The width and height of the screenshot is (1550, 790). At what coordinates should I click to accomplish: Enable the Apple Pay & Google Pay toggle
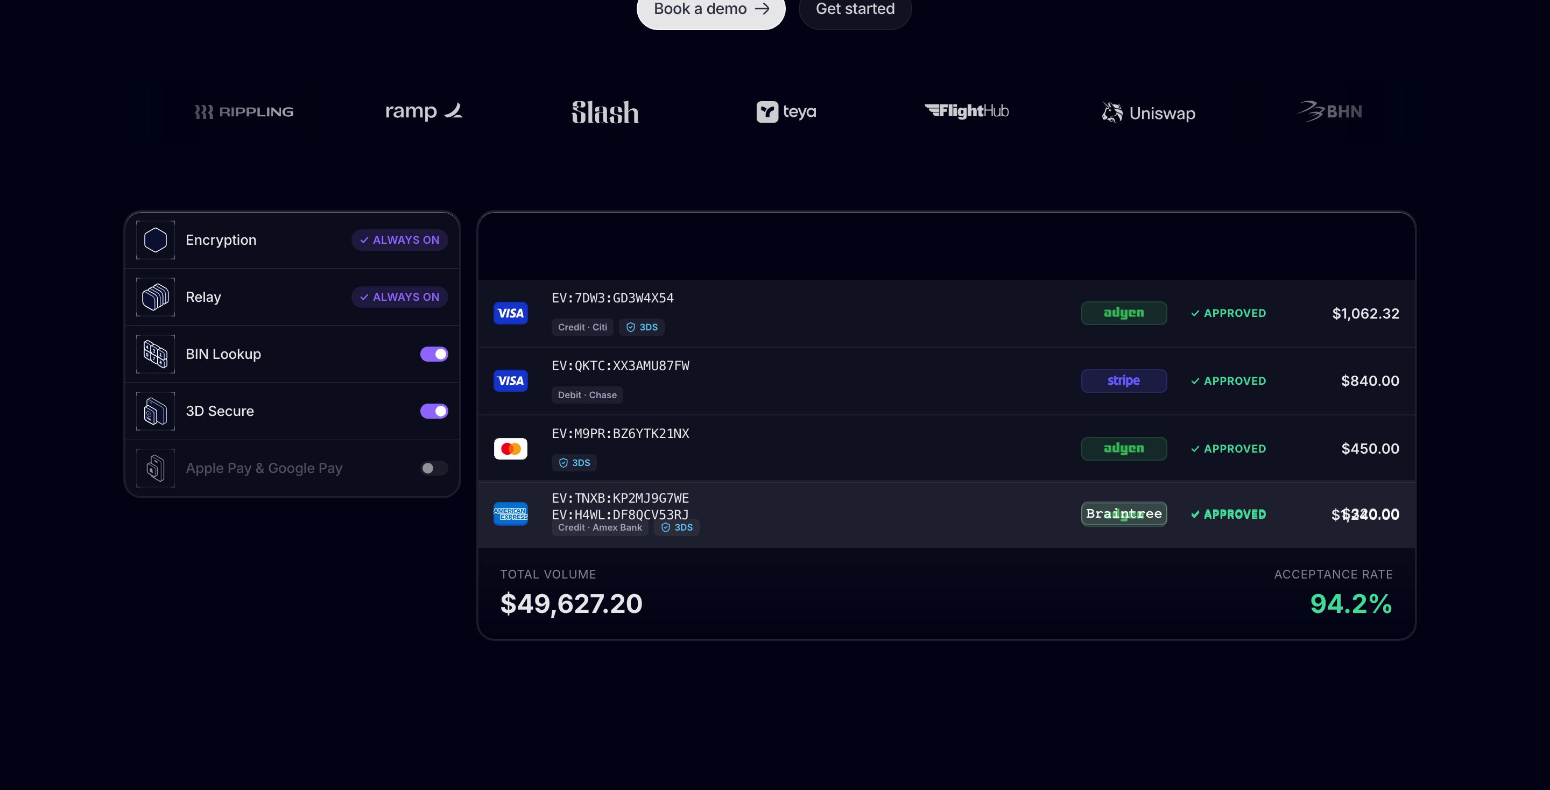click(434, 468)
